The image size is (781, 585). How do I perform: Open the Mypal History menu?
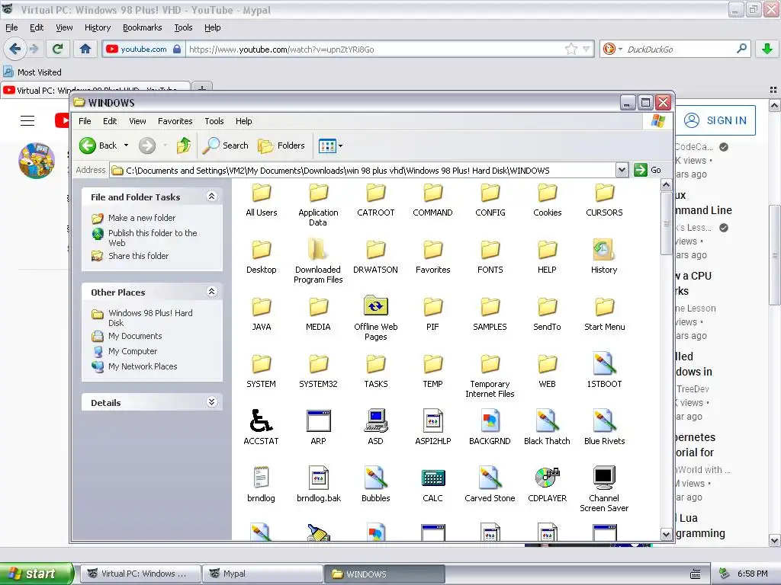pos(97,27)
